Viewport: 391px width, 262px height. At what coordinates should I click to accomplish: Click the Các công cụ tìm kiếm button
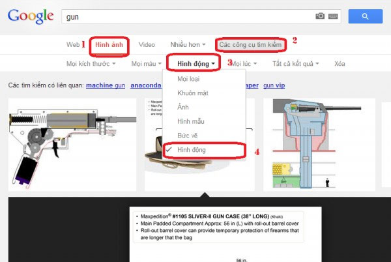point(251,44)
